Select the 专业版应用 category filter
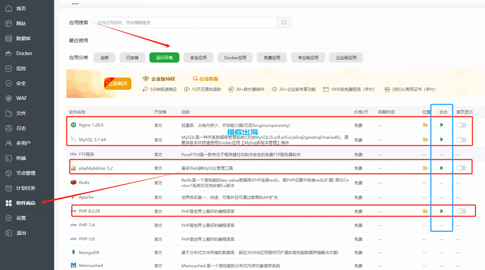The width and height of the screenshot is (485, 270). (x=308, y=57)
